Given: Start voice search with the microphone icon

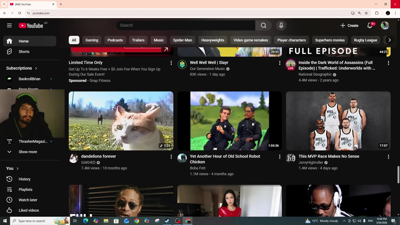Looking at the screenshot, I should pyautogui.click(x=281, y=25).
